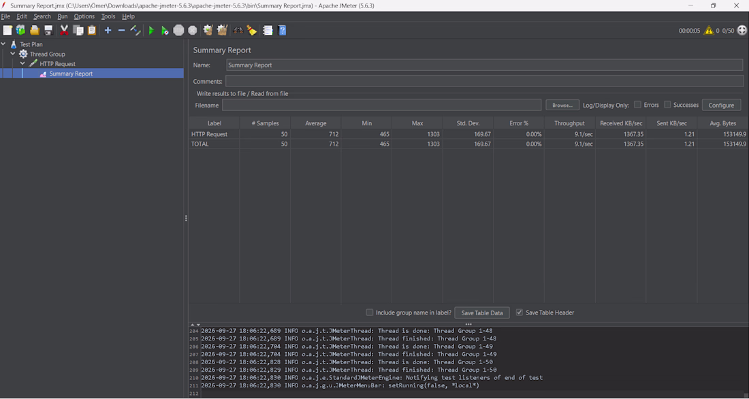Sort table by Throughput column header
Screen dimensions: 749x399
coord(569,123)
